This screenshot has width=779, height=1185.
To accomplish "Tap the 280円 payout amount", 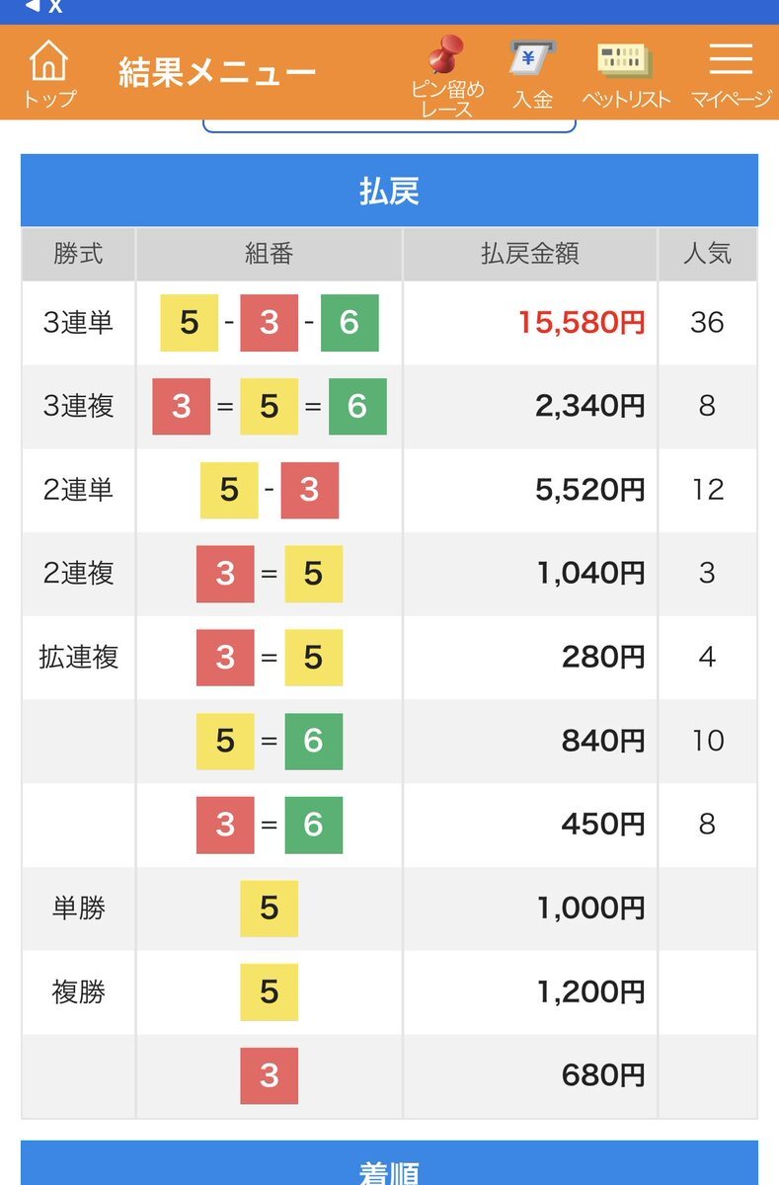I will point(603,657).
